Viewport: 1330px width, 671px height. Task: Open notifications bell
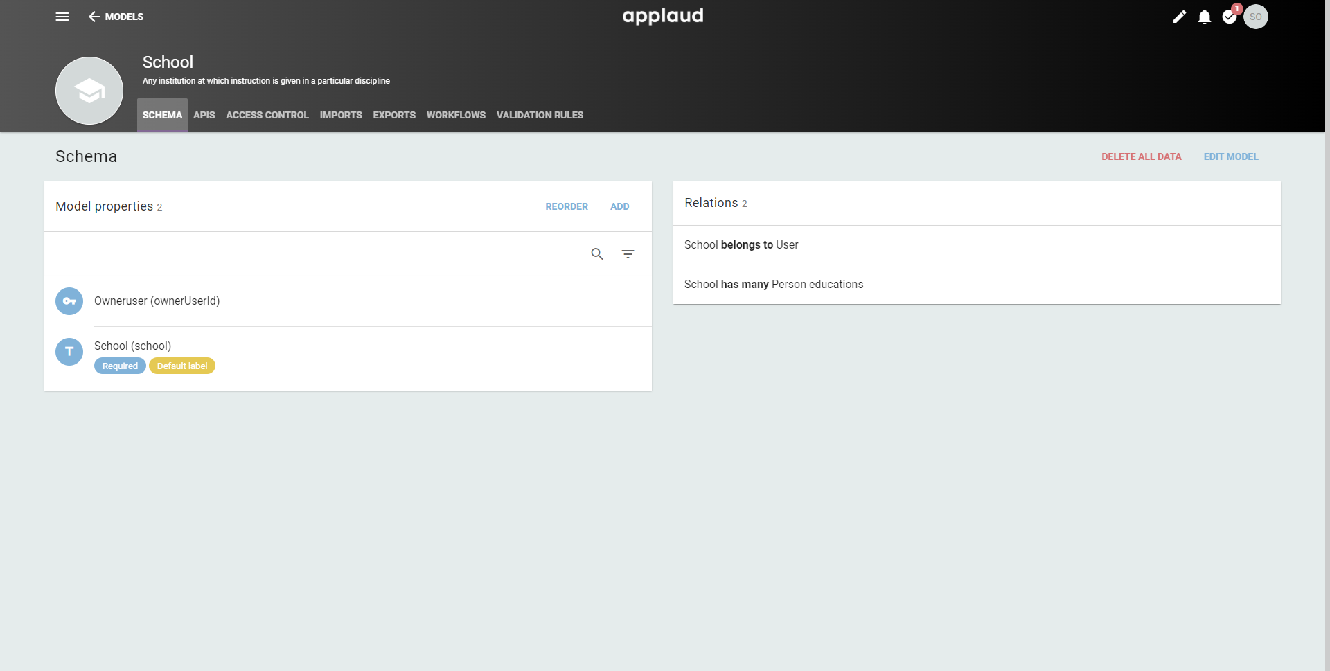point(1205,17)
